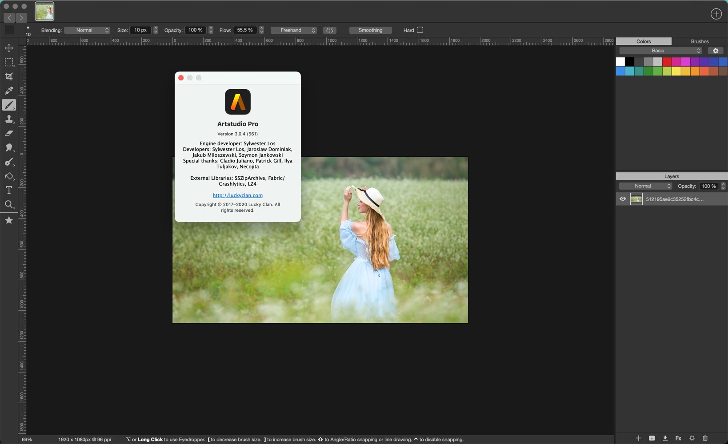Open layer Fx effects
Viewport: 728px width, 444px height.
pyautogui.click(x=678, y=438)
